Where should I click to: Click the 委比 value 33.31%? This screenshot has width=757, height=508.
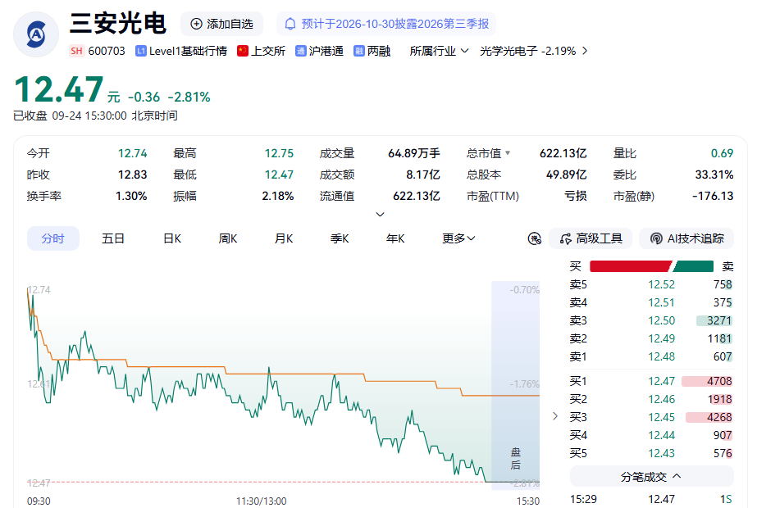(x=714, y=175)
